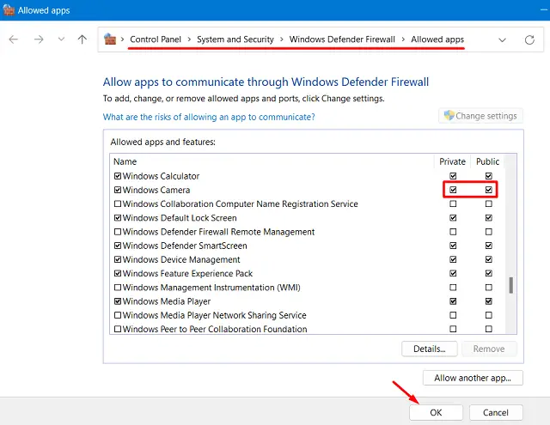Click the apps list vertical scrollbar
Viewport: 550px width, 425px height.
[x=512, y=286]
